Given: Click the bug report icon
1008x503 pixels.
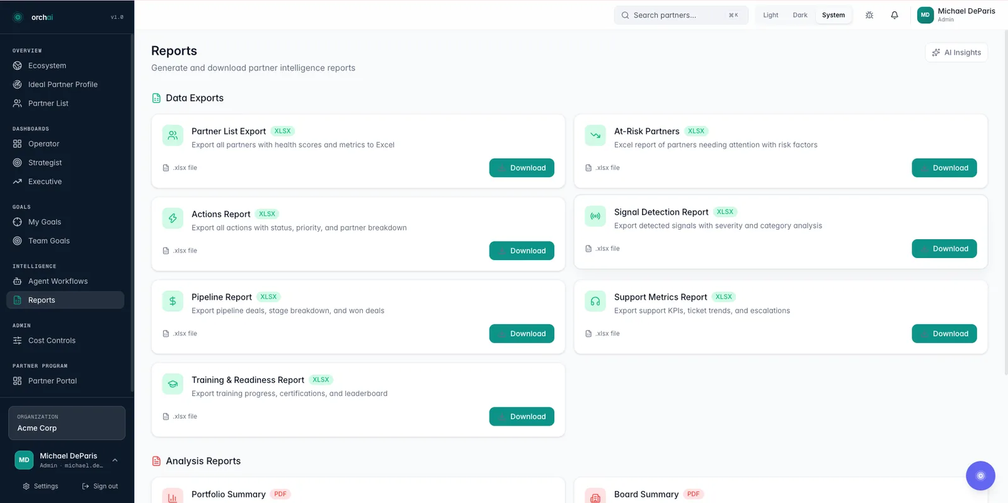Looking at the screenshot, I should click(x=869, y=15).
